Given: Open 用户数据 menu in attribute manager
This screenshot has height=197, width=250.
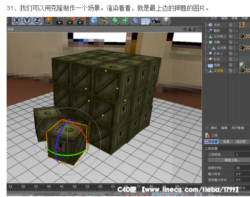Looking at the screenshot, I should (x=238, y=128).
